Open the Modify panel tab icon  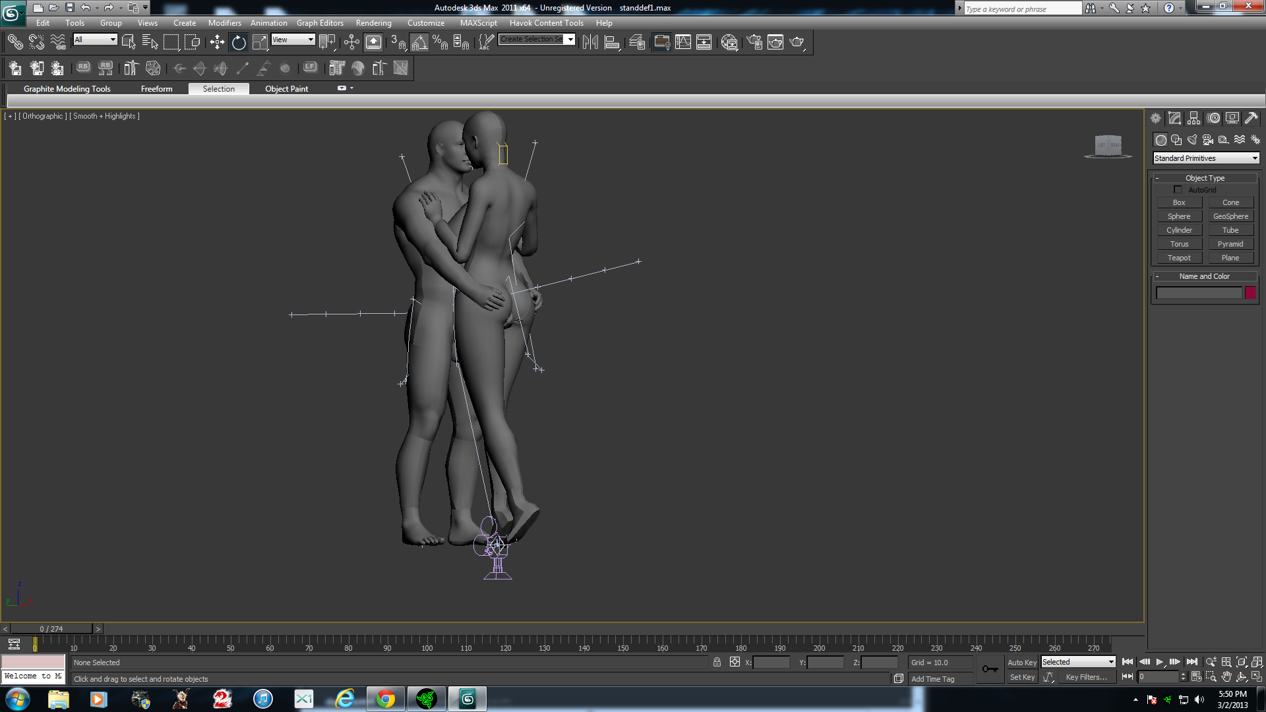(1174, 118)
